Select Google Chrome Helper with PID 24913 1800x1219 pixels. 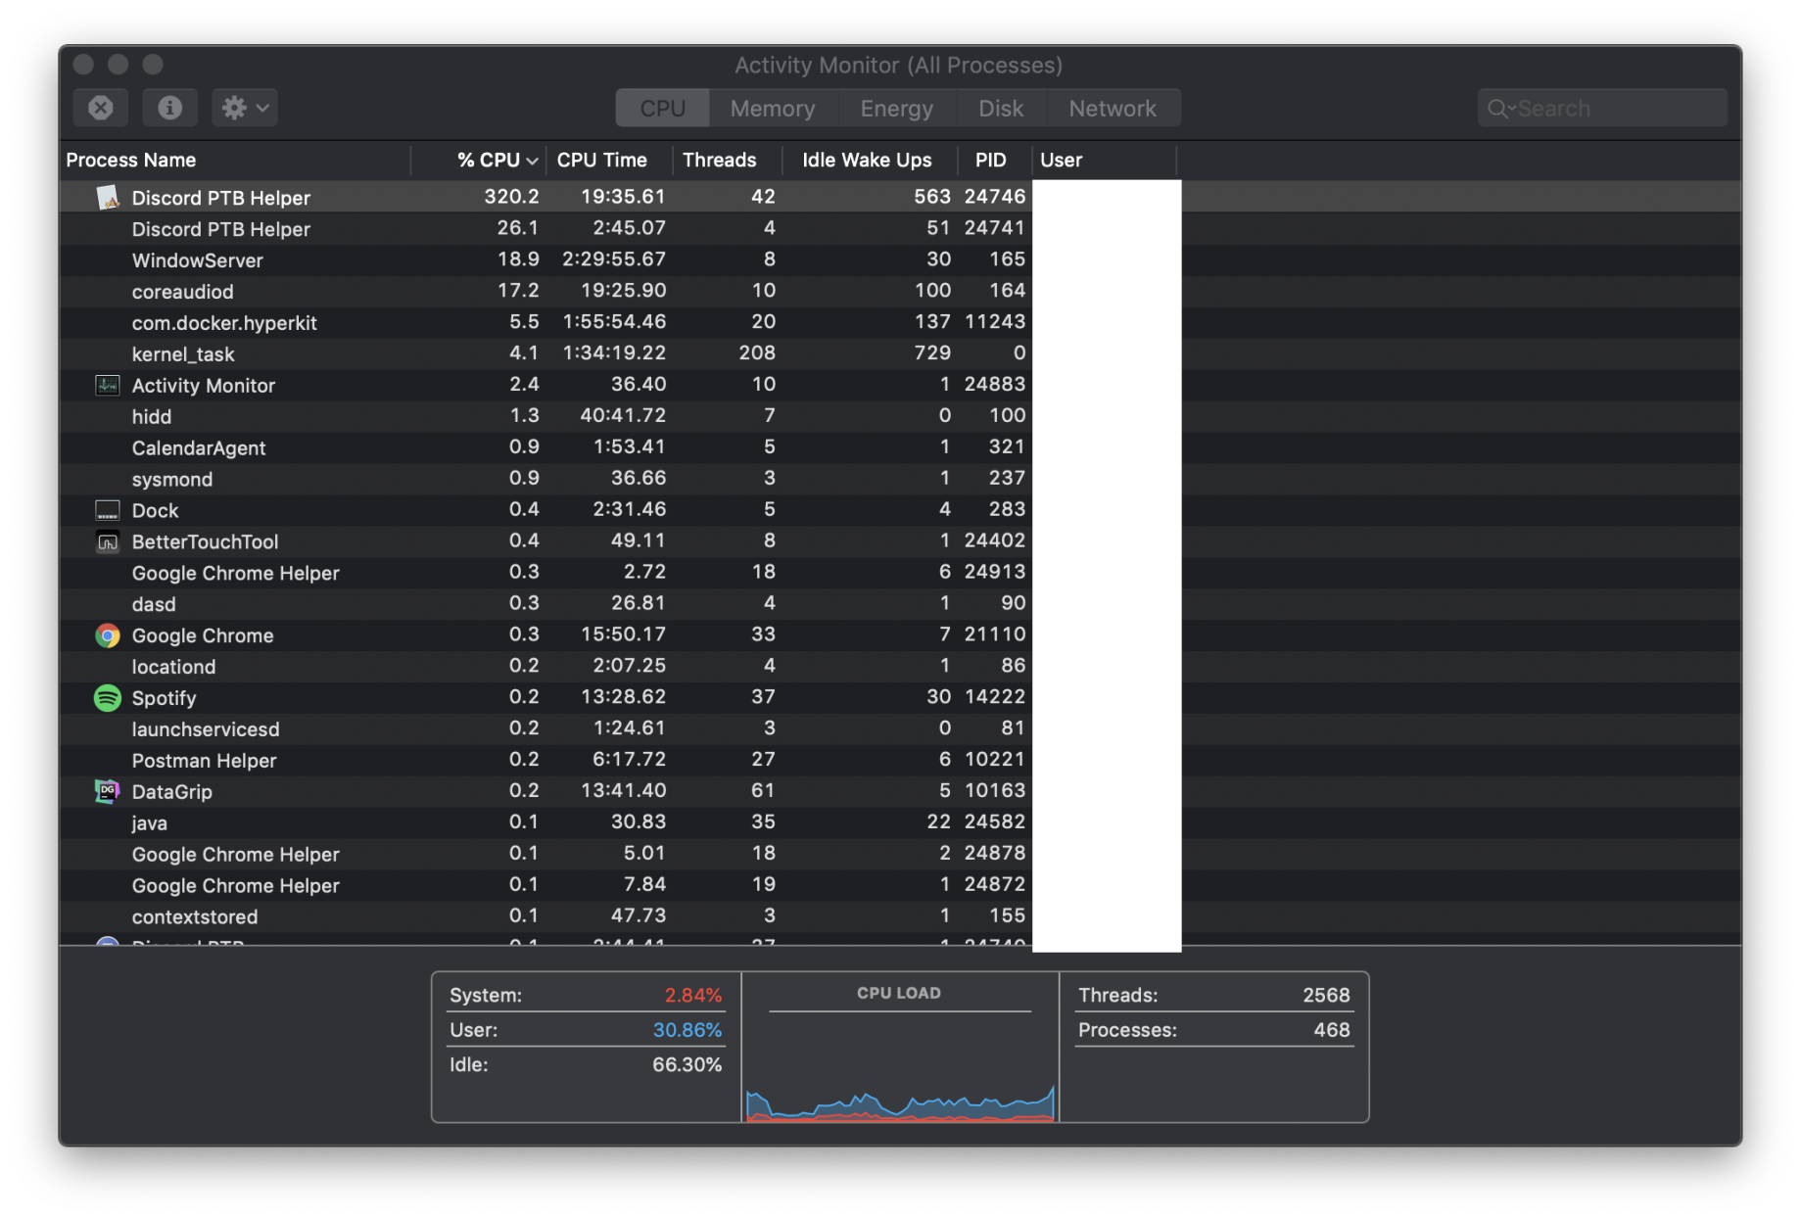(x=900, y=573)
